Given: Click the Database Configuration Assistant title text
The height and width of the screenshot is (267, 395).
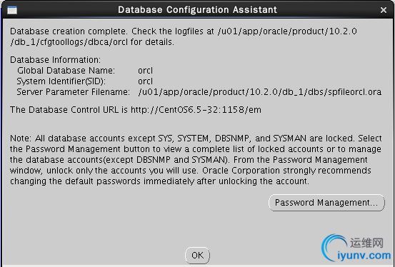Looking at the screenshot, I should (197, 10).
